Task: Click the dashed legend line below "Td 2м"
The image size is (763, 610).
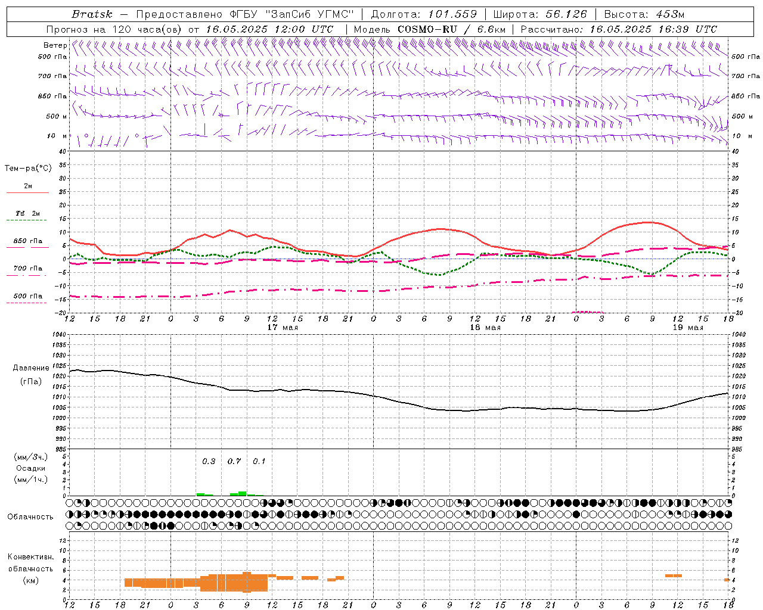Action: pyautogui.click(x=26, y=220)
